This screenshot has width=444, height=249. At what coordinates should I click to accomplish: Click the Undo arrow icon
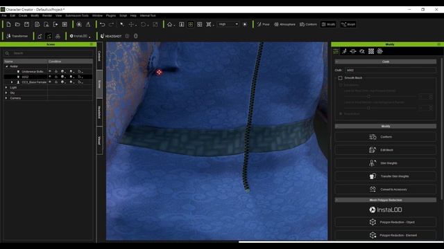coord(103,25)
